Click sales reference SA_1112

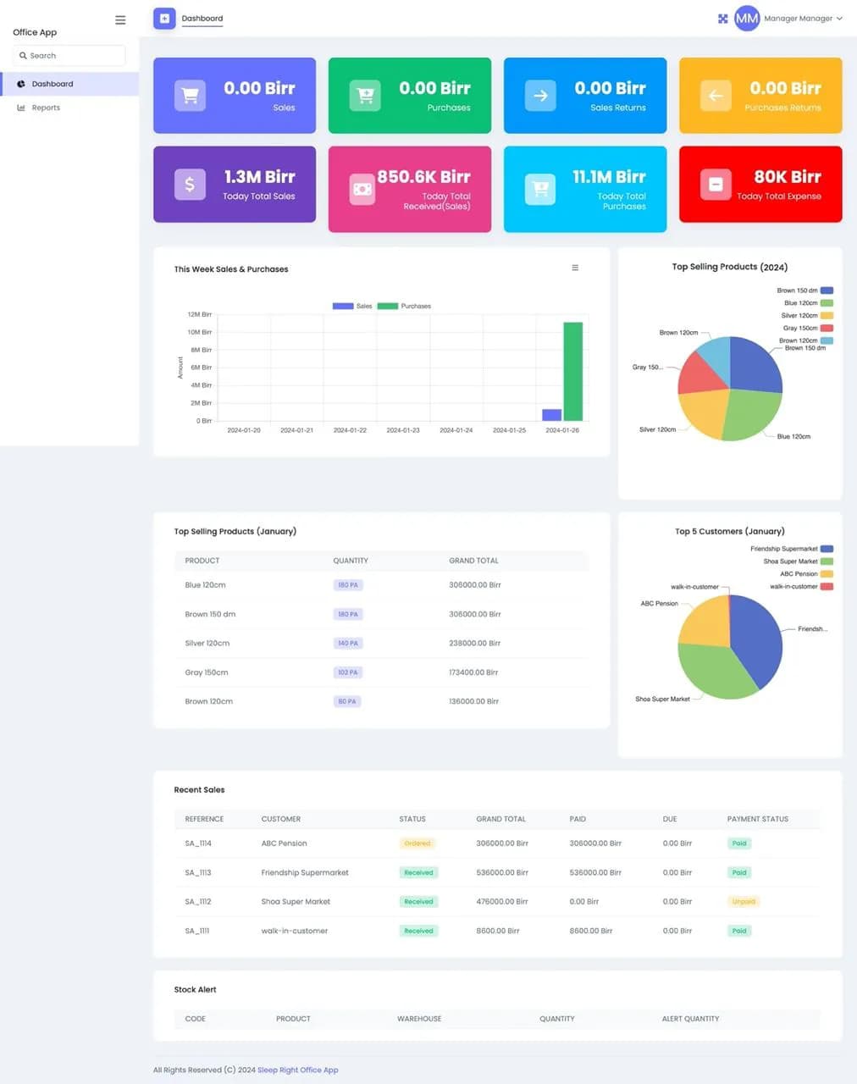198,902
